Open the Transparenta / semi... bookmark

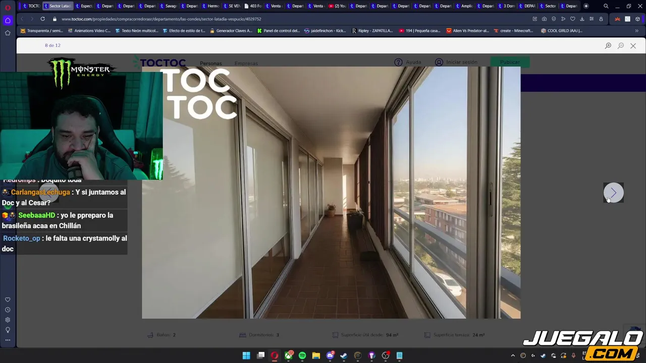(42, 31)
